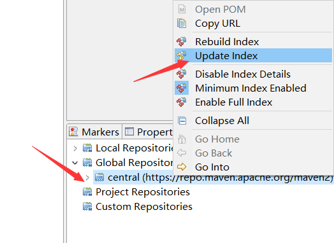The width and height of the screenshot is (334, 243).
Task: Click the Collapse All minus icon
Action: pos(182,120)
